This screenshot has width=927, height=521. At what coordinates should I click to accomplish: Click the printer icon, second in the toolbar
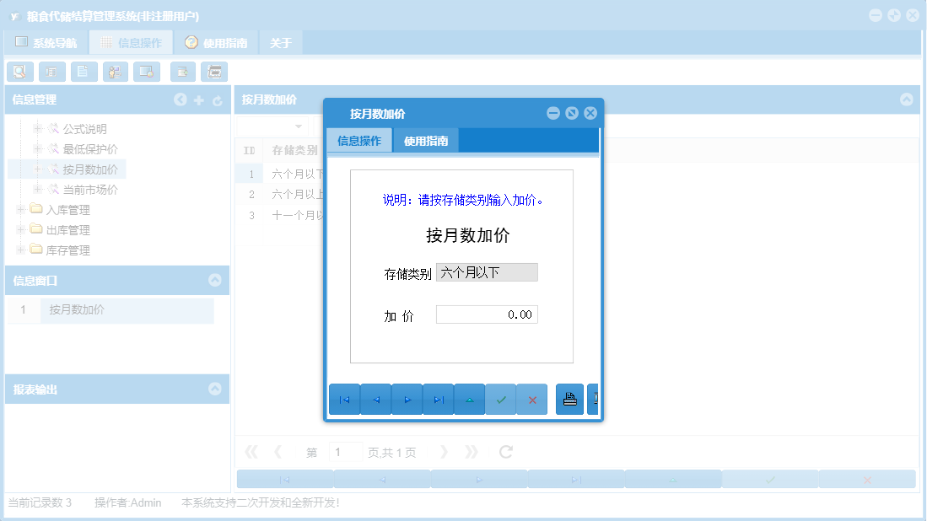(x=51, y=72)
